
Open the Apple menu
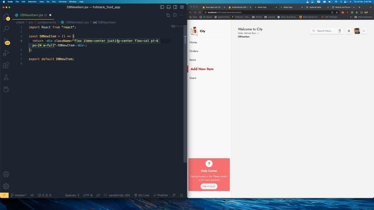(4, 2)
